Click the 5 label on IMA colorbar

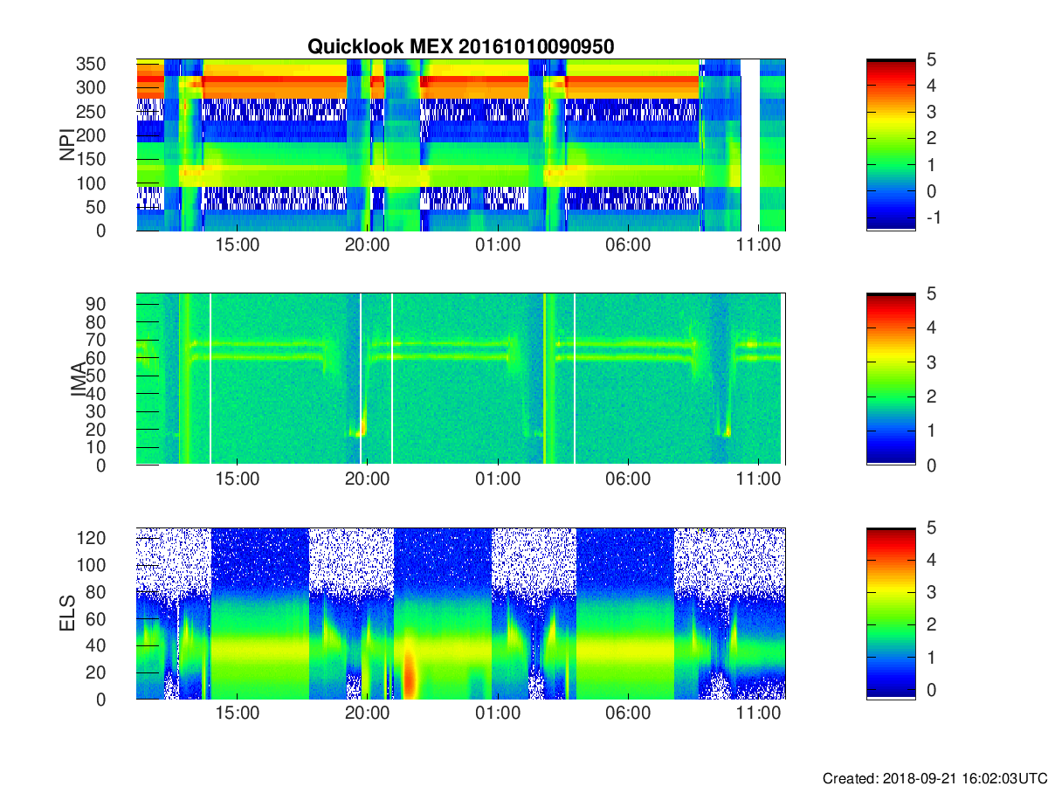click(x=930, y=294)
